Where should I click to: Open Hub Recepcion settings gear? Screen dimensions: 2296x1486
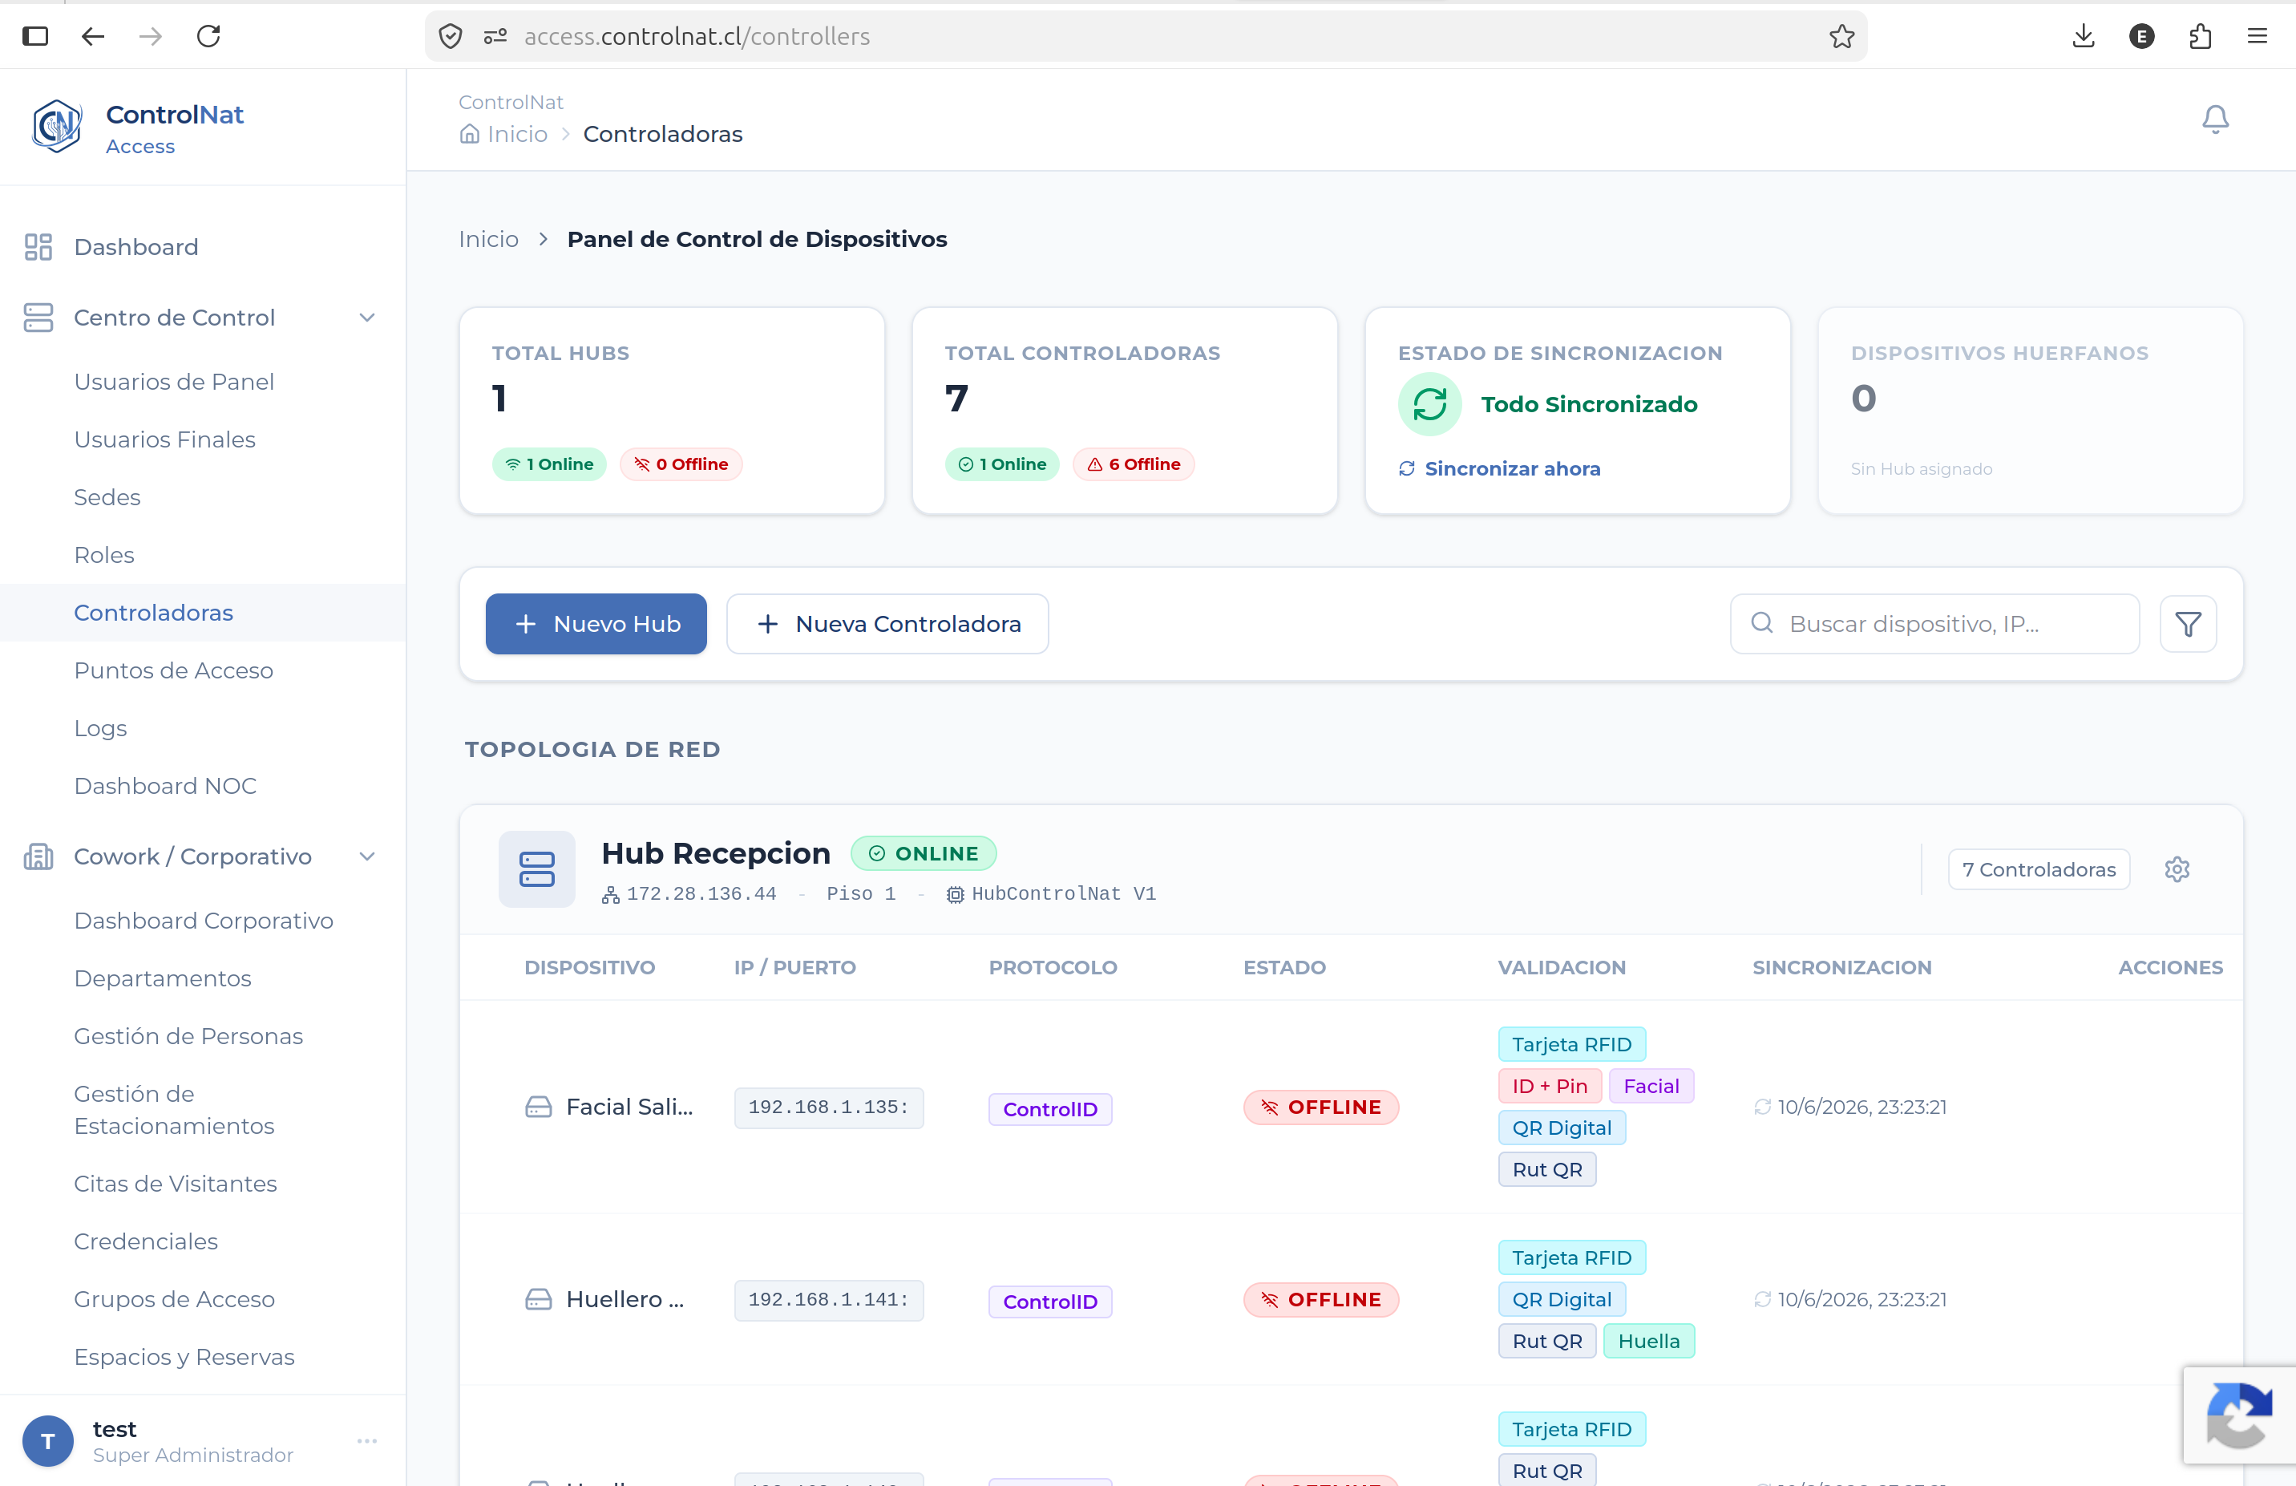tap(2177, 869)
